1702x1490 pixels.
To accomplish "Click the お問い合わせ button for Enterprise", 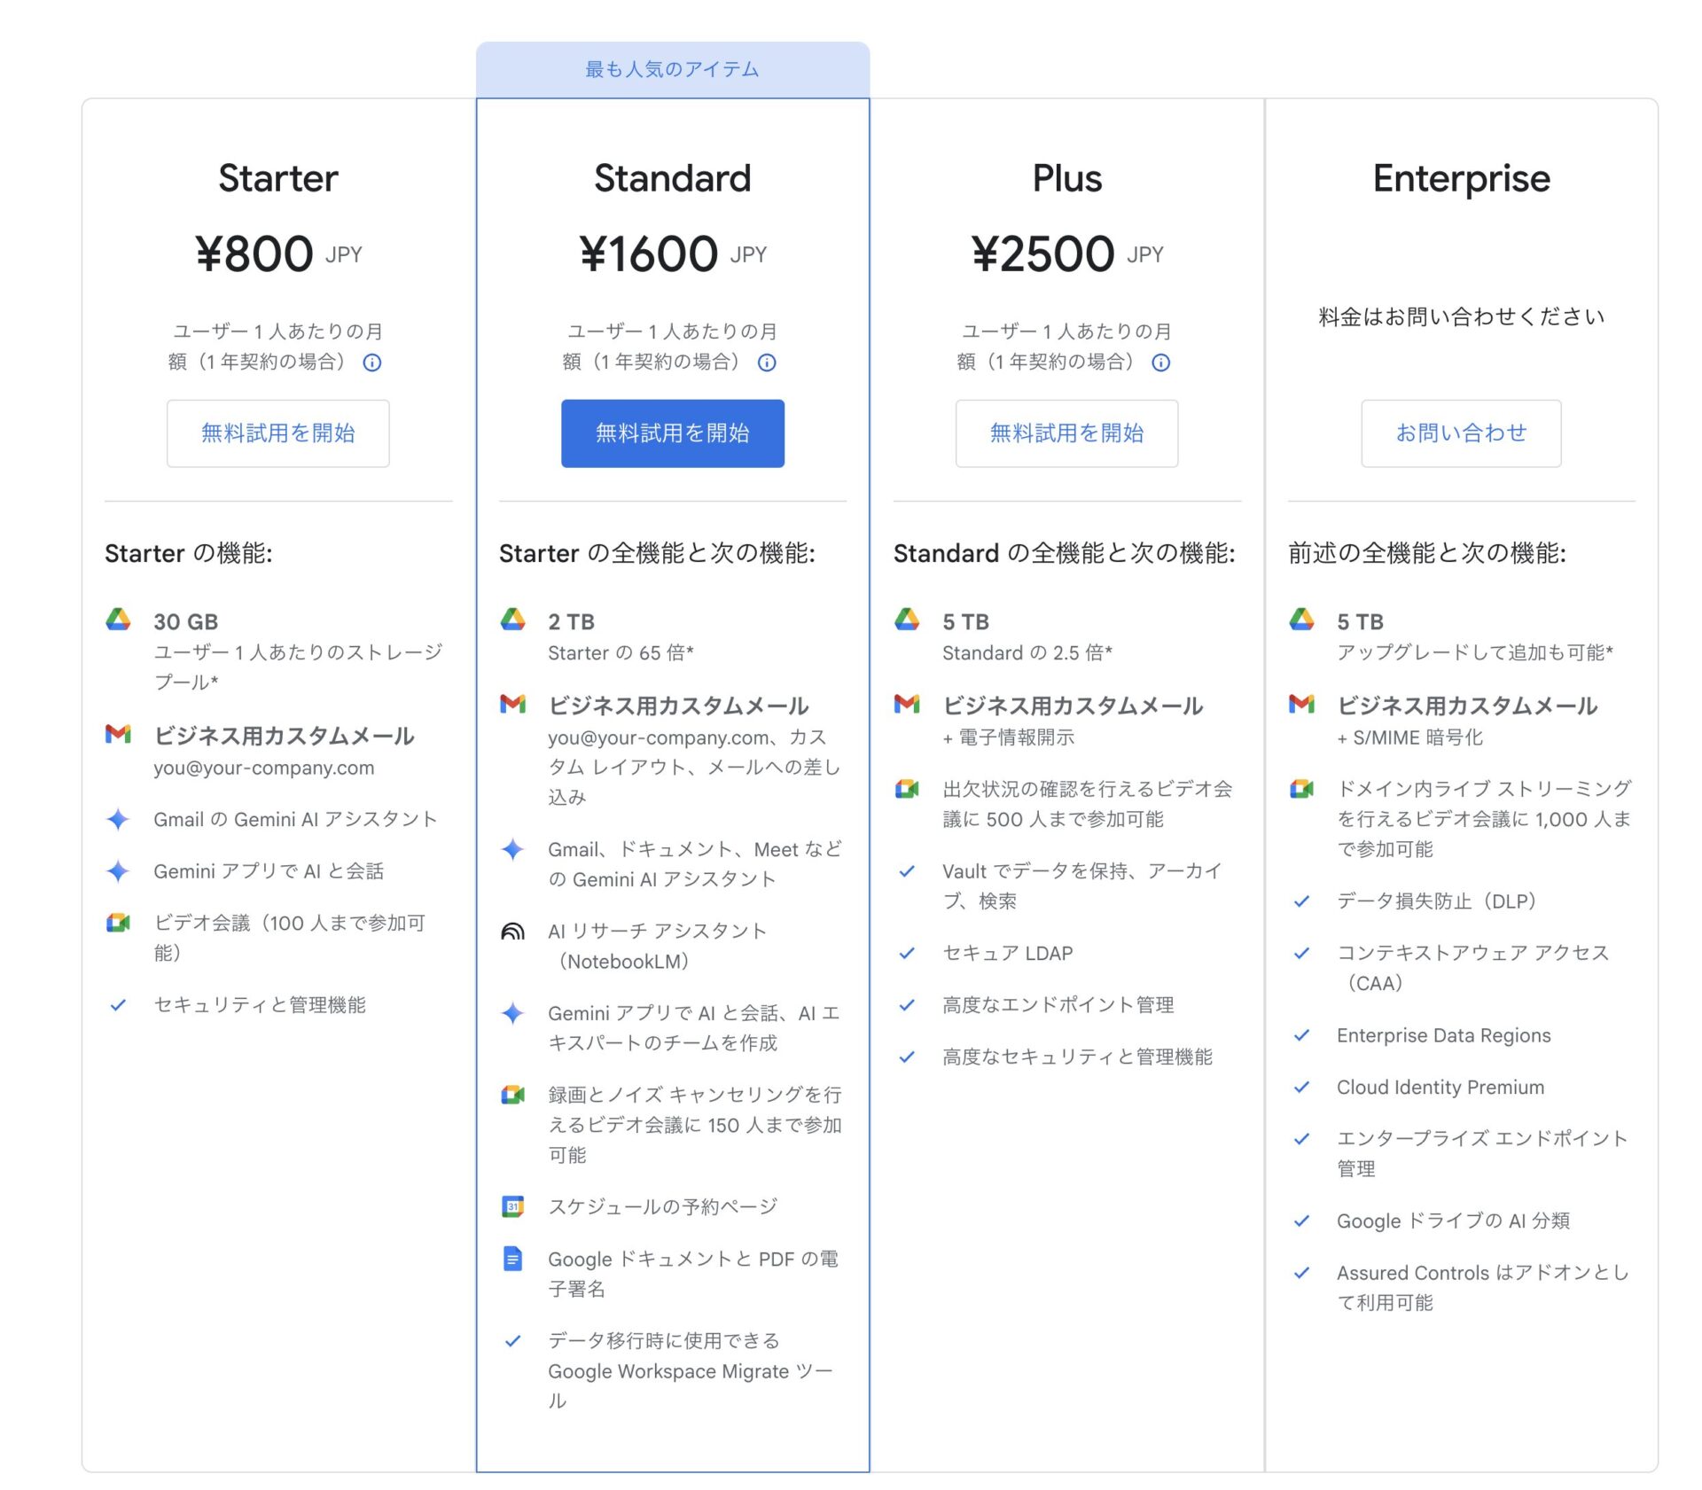I will 1461,433.
